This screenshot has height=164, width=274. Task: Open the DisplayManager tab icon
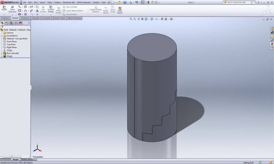pyautogui.click(x=20, y=23)
